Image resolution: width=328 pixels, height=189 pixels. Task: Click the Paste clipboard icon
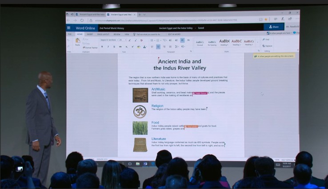pyautogui.click(x=78, y=42)
